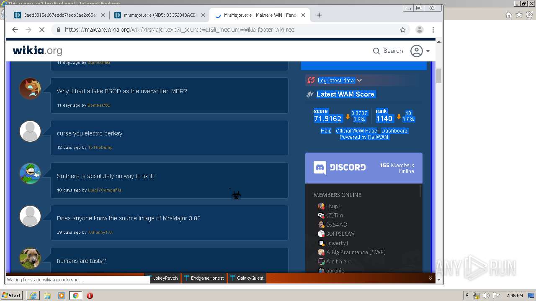
Task: Click the page scrollbar down arrow
Action: point(439,279)
